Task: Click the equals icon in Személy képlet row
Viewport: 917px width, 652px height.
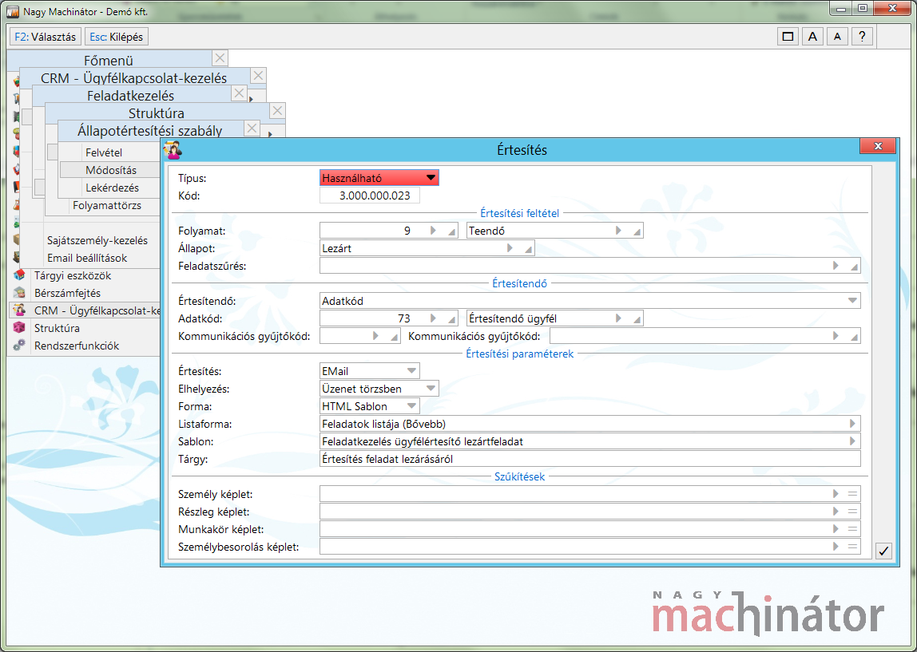Action: tap(852, 494)
